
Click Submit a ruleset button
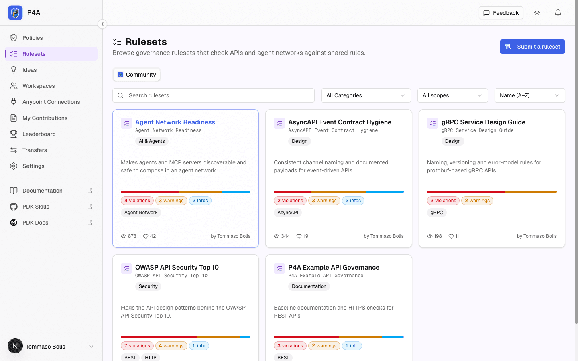point(532,47)
